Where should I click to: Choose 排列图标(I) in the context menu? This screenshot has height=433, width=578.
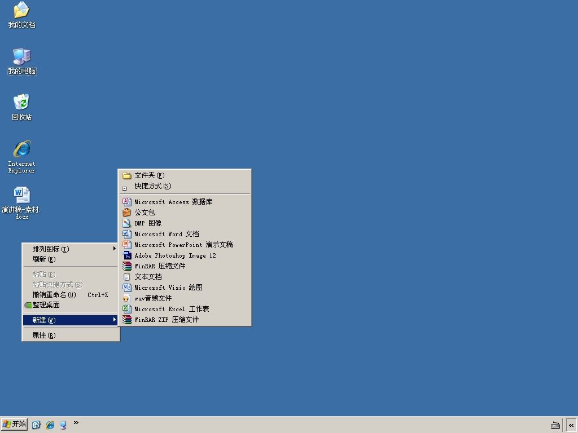click(x=70, y=249)
